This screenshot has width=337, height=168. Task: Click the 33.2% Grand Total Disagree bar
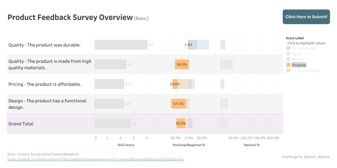click(181, 123)
